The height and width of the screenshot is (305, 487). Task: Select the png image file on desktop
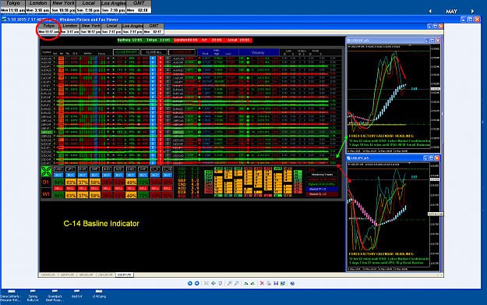99,294
